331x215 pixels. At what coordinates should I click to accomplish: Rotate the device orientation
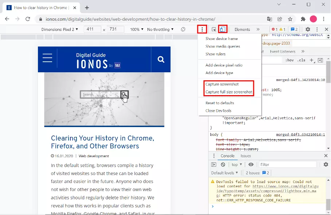[x=183, y=29]
